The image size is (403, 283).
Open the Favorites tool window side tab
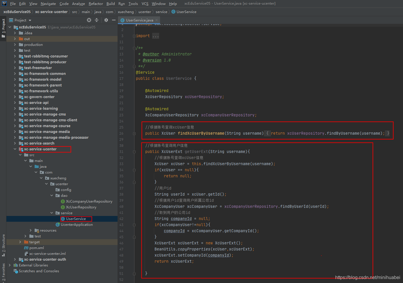coord(3,272)
